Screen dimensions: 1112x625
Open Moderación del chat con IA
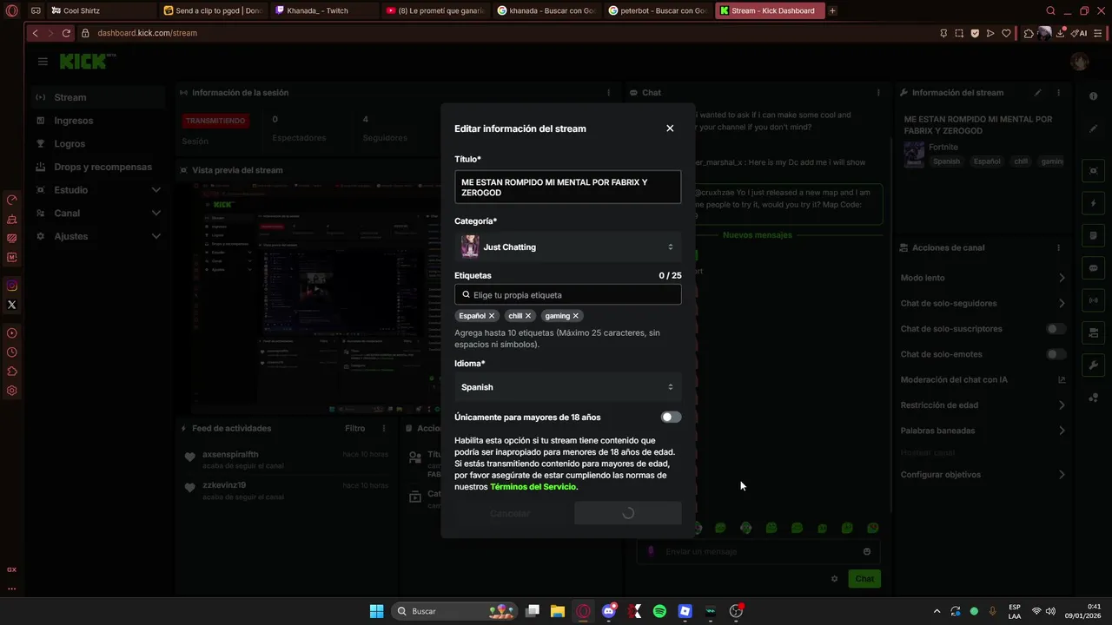click(x=983, y=379)
